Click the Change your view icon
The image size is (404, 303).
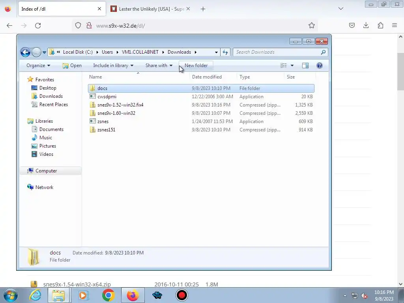click(283, 65)
